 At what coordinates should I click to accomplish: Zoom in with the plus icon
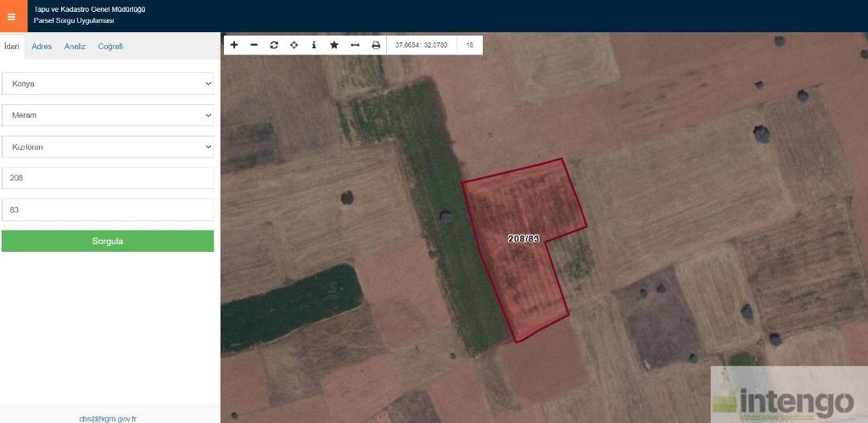[234, 45]
